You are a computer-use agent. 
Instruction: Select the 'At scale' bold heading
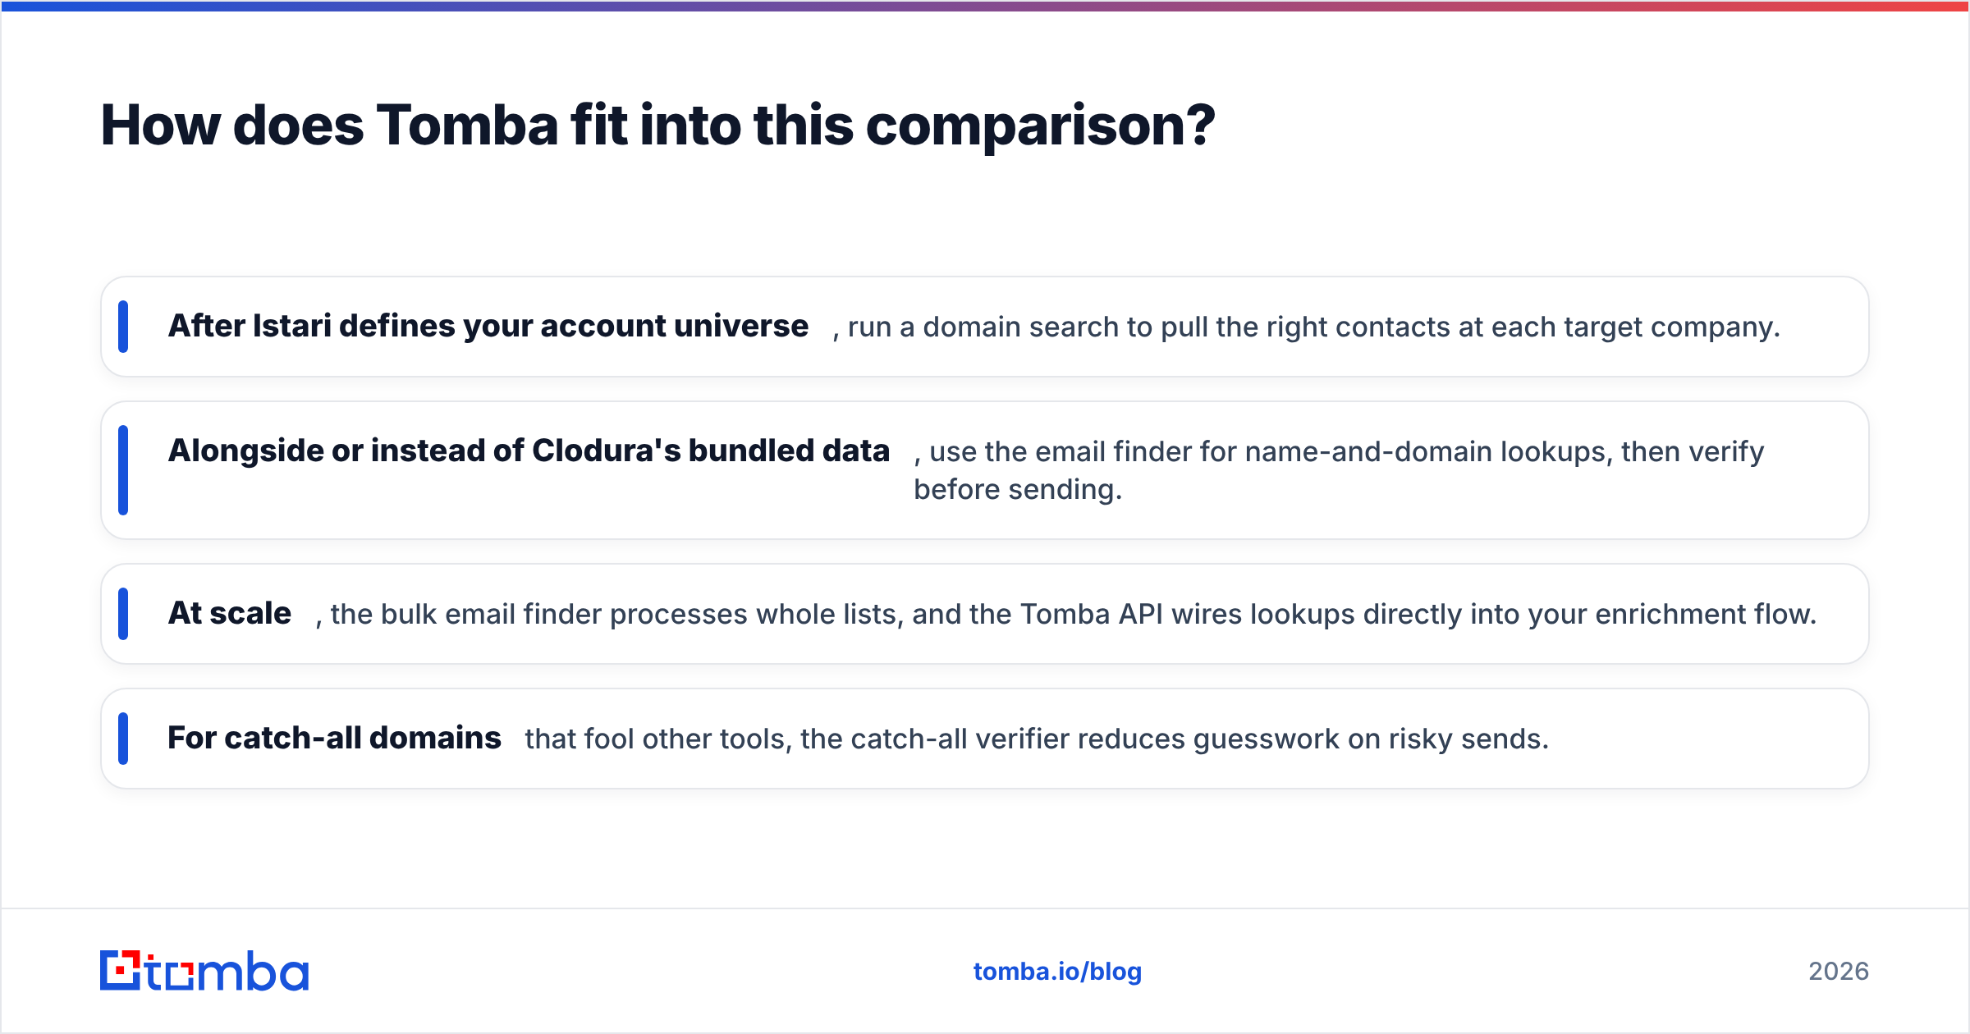(x=230, y=613)
